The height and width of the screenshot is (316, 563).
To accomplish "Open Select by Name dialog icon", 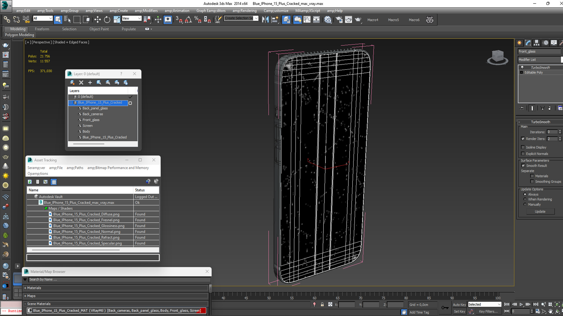I will tap(67, 20).
